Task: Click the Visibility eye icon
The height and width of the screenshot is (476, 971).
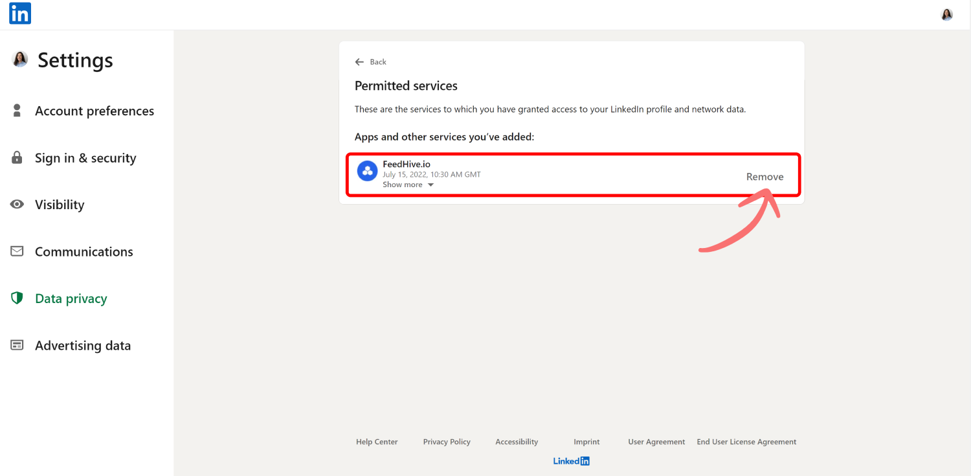Action: (17, 205)
